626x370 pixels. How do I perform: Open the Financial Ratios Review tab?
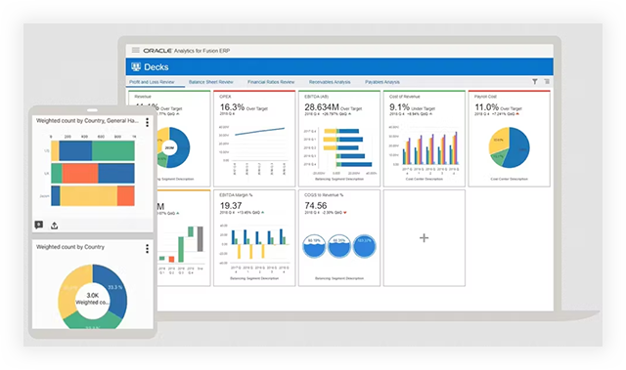271,82
